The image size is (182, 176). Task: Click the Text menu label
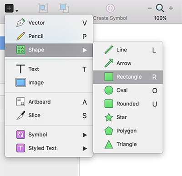click(x=34, y=69)
